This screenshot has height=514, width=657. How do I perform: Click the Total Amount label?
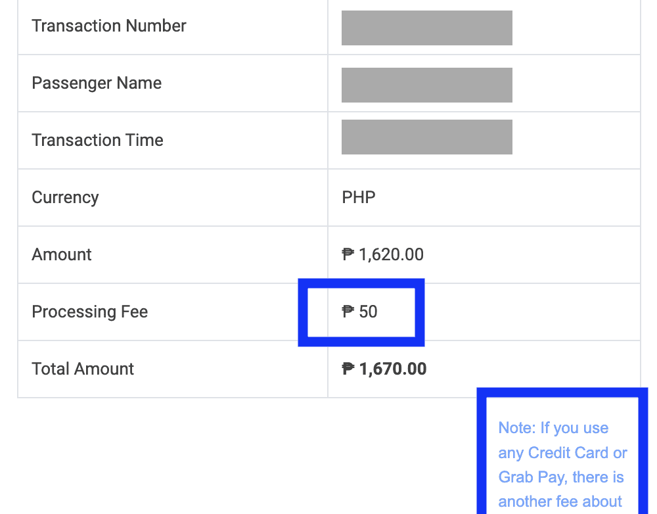pos(83,369)
